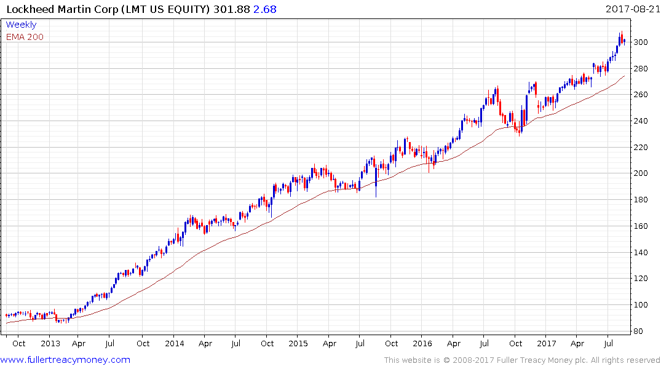Click the 160 price axis label
Screen dimensions: 661x369
pos(641,226)
